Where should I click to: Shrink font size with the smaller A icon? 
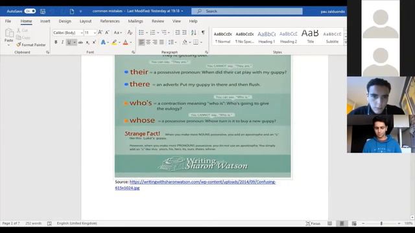pos(107,32)
